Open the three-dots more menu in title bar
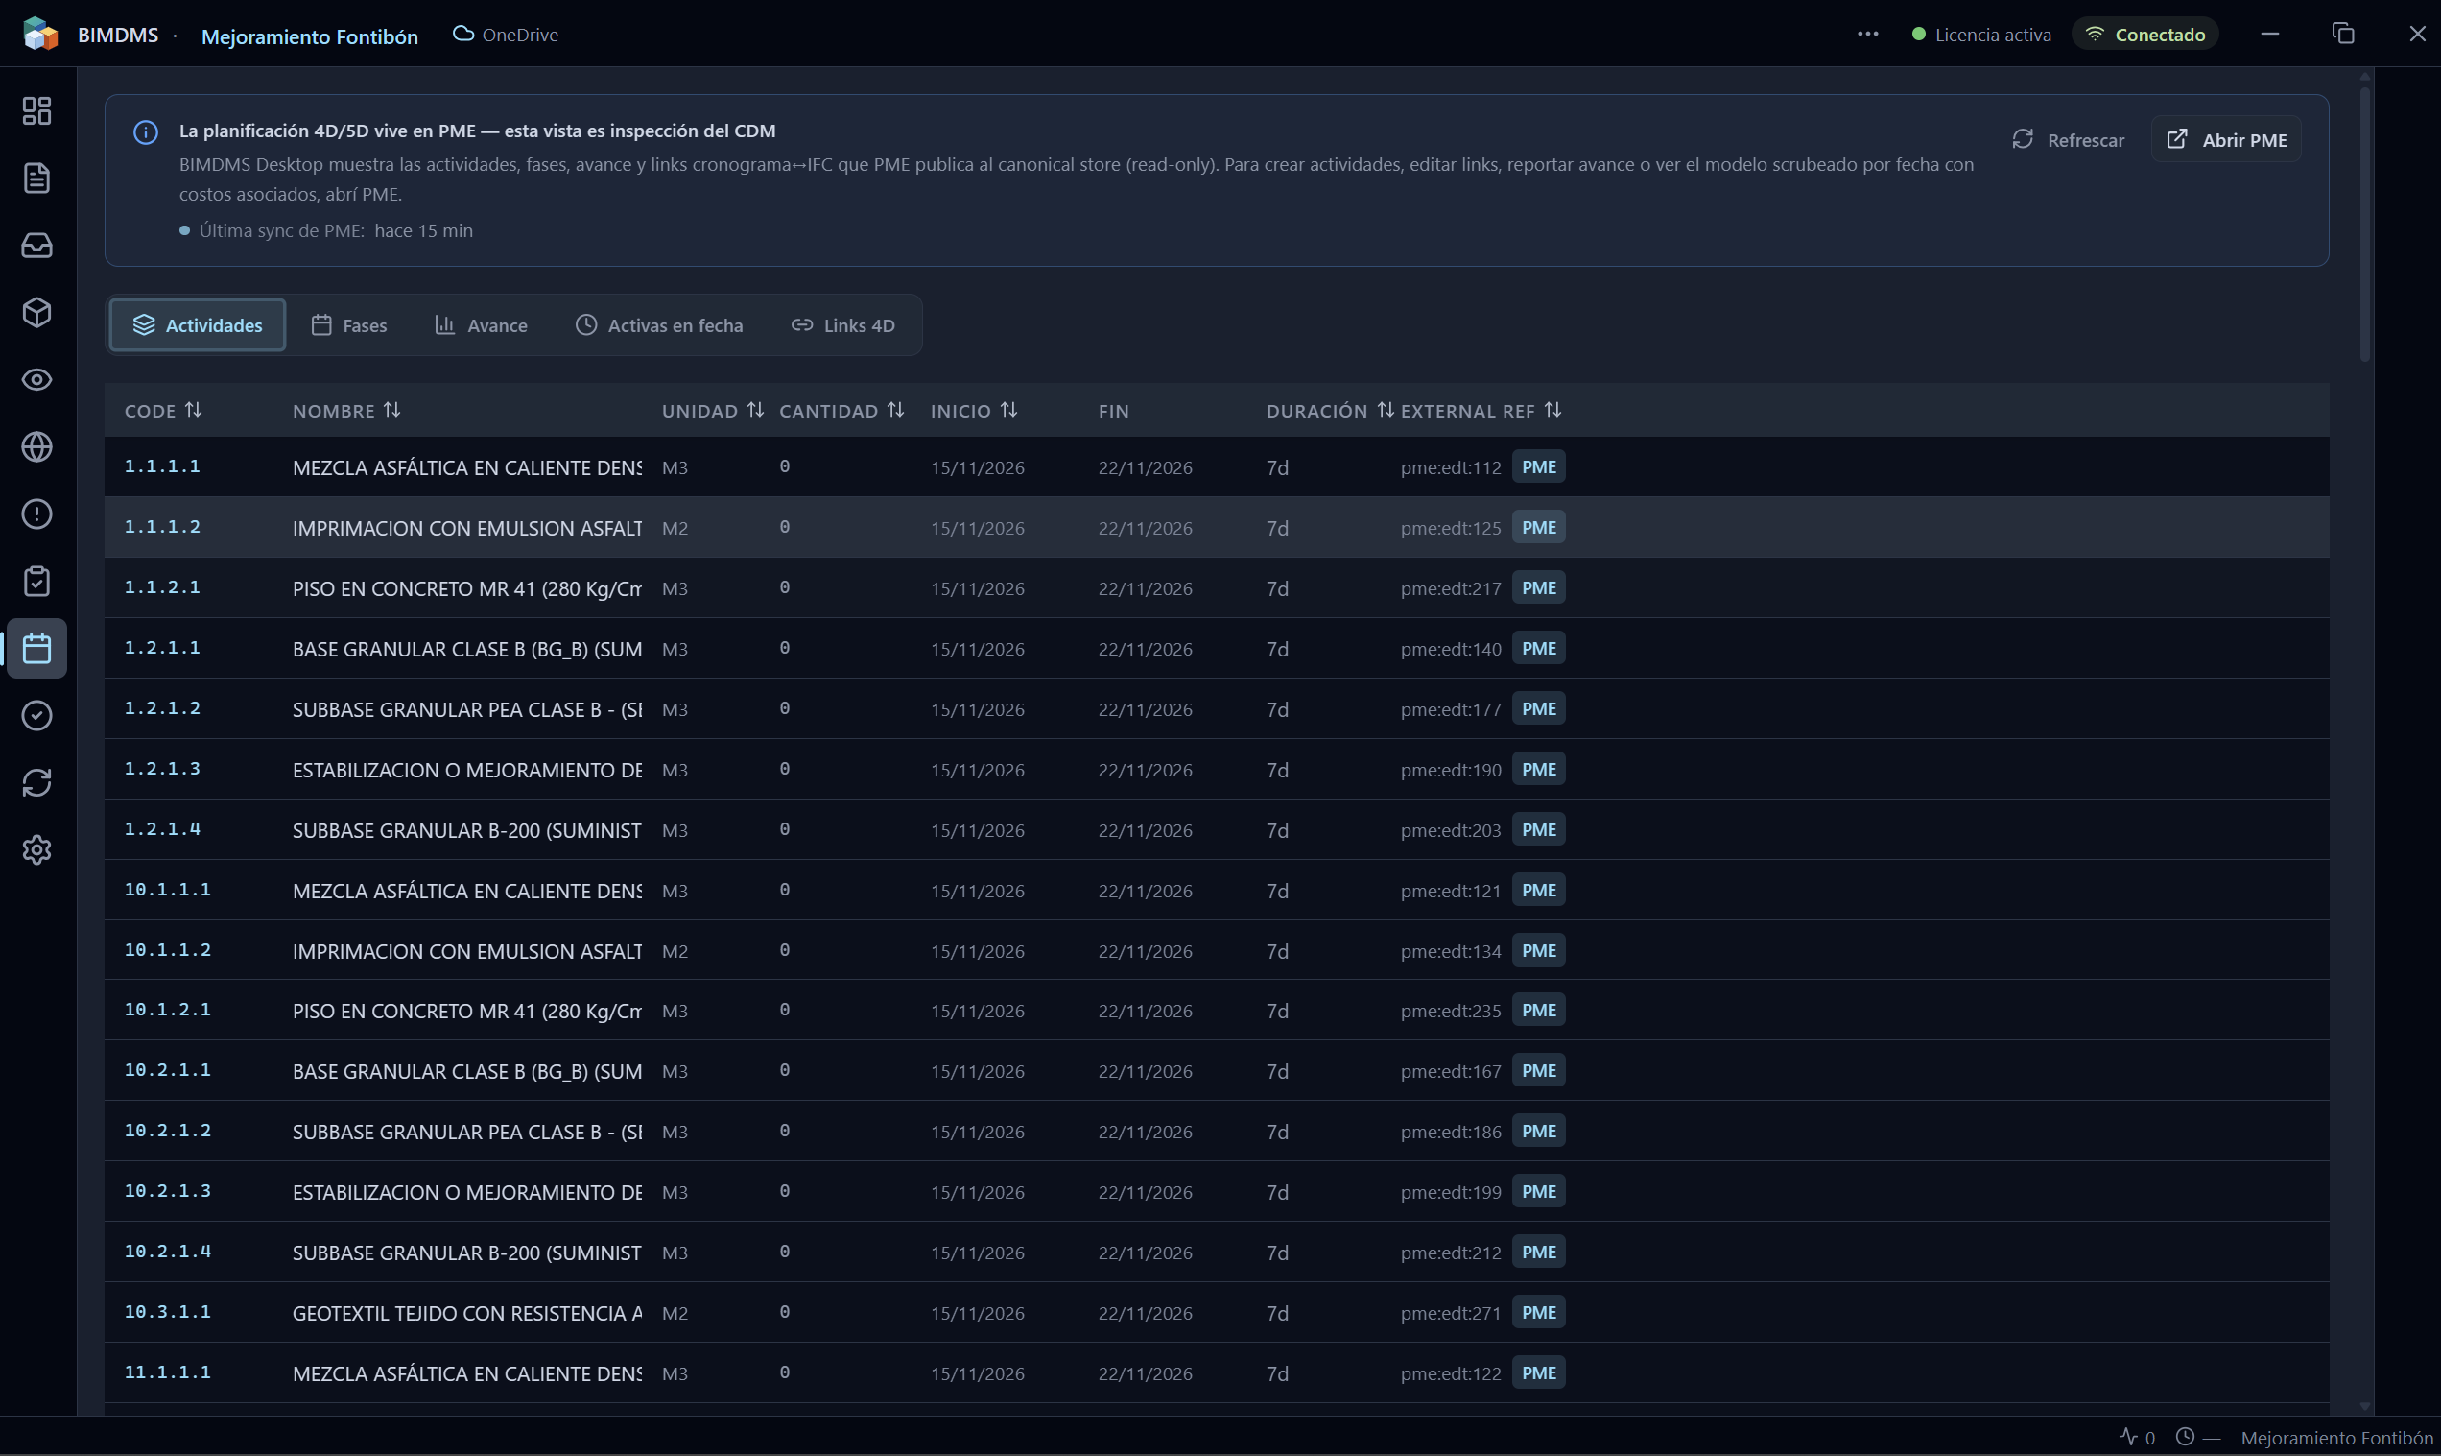The width and height of the screenshot is (2441, 1456). click(1867, 35)
